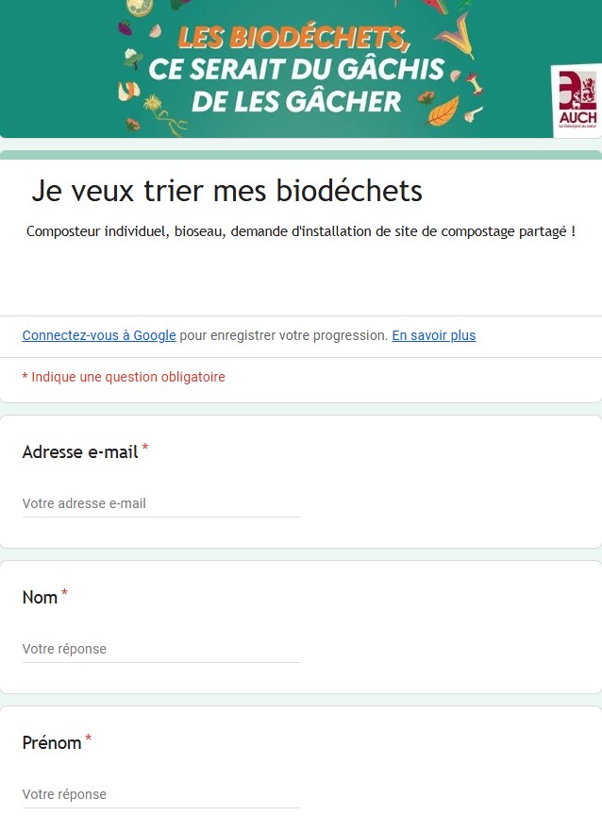Image resolution: width=602 pixels, height=816 pixels.
Task: Focus the "Votre adresse e-mail" field
Action: 161,504
